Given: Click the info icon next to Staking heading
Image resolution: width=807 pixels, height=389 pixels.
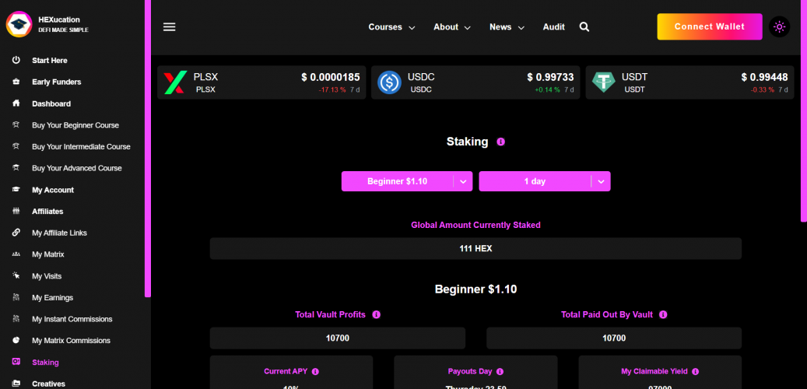Looking at the screenshot, I should tap(500, 142).
